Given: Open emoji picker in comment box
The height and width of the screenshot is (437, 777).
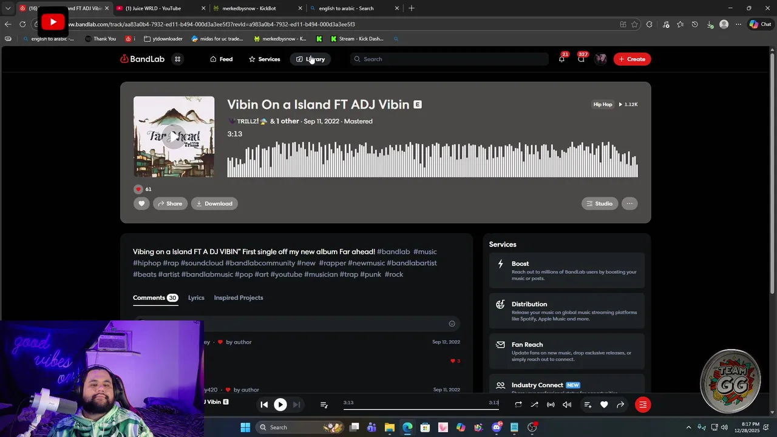Looking at the screenshot, I should pos(452,324).
